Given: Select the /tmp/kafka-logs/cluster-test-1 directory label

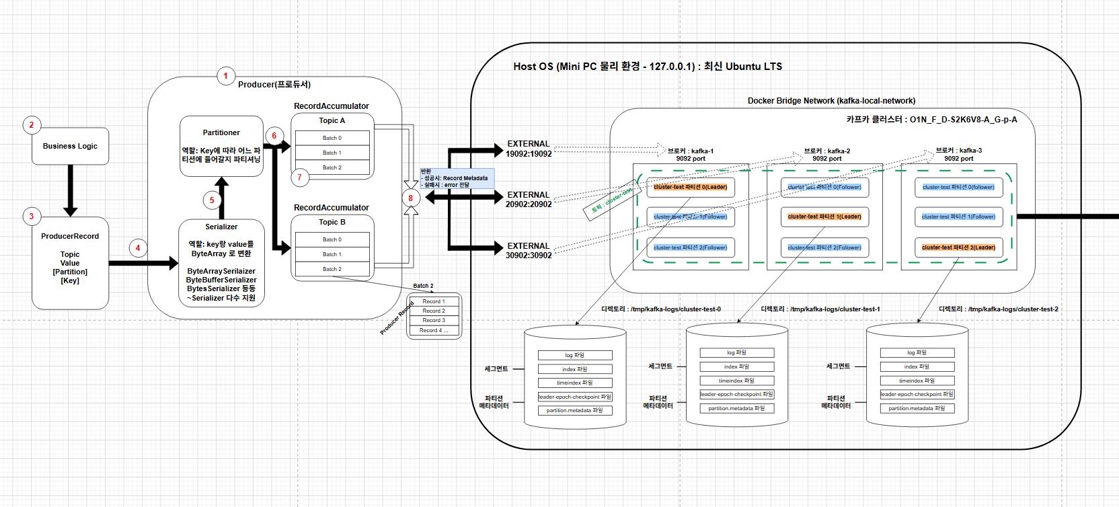Looking at the screenshot, I should (x=820, y=309).
